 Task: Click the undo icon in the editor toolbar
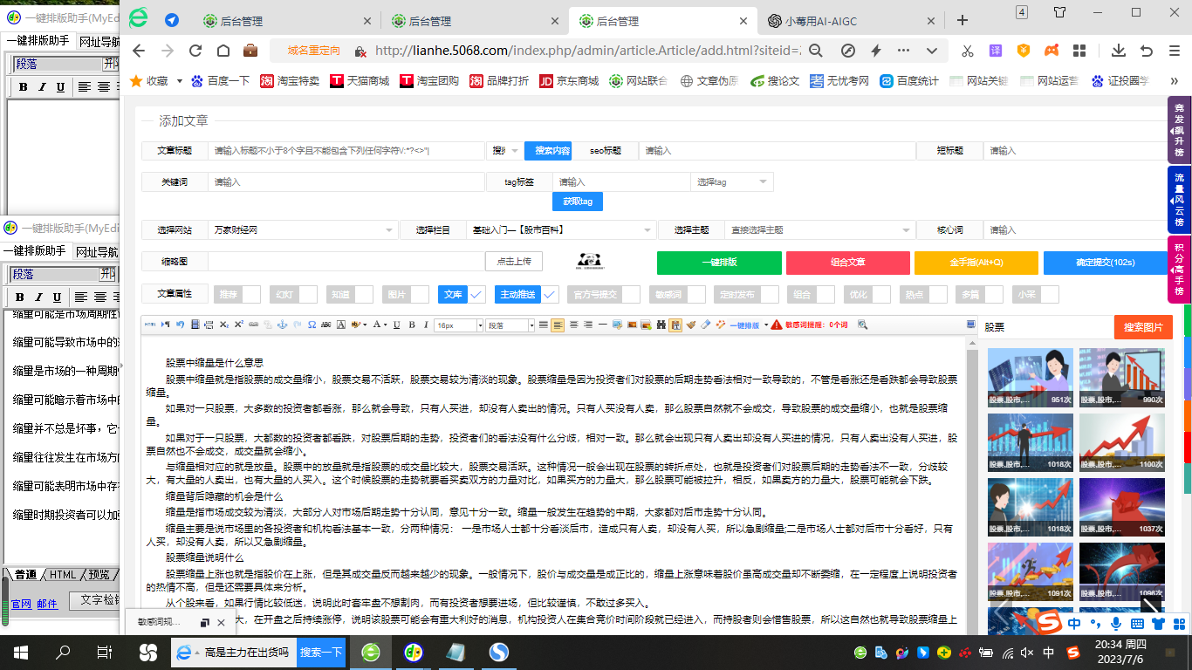pos(181,325)
